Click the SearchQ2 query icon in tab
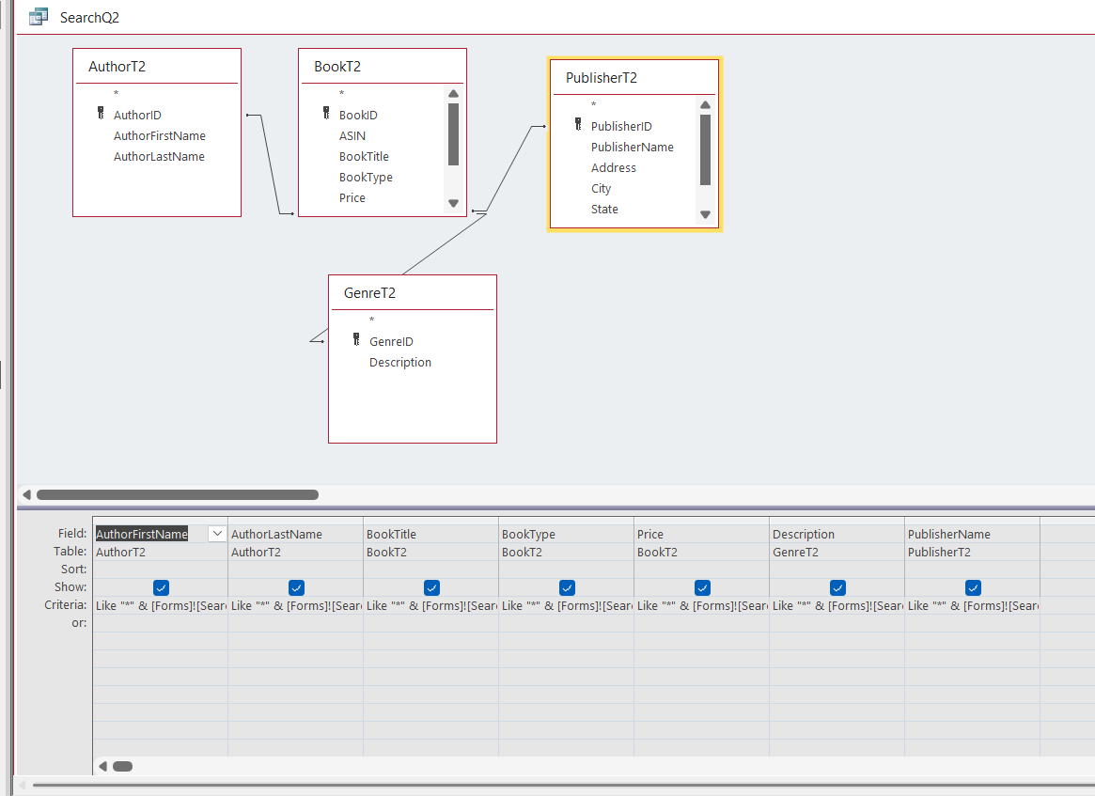This screenshot has width=1095, height=796. [39, 17]
